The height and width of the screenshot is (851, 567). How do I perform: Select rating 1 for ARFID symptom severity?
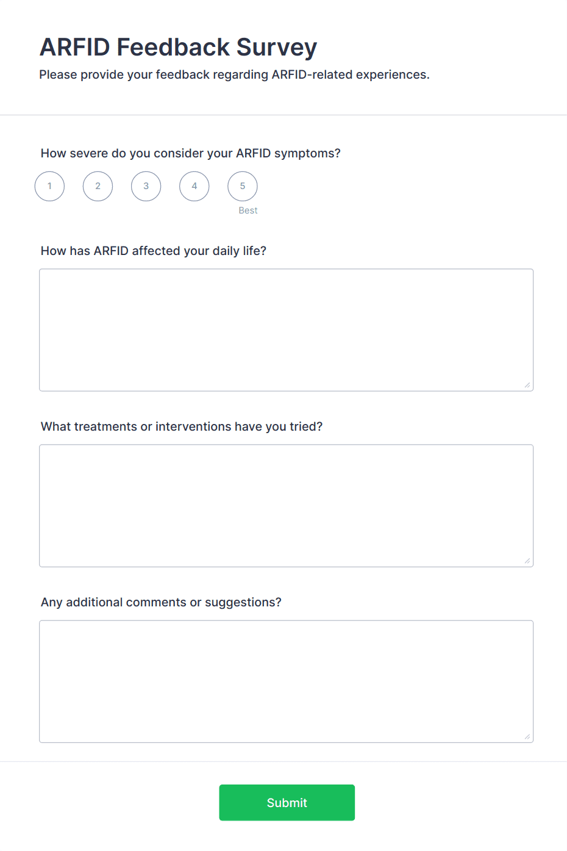(x=49, y=186)
